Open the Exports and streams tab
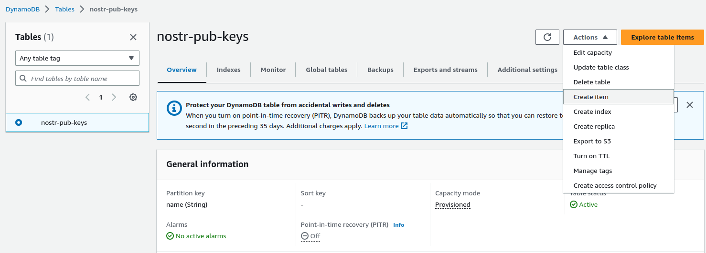This screenshot has height=253, width=706. pos(446,70)
